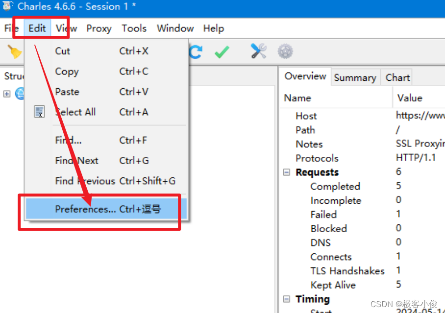Click the Name column header
445x313 pixels.
point(336,98)
